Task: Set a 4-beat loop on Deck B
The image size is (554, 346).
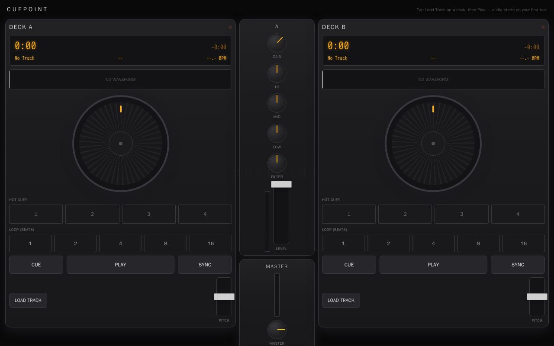Action: click(433, 243)
